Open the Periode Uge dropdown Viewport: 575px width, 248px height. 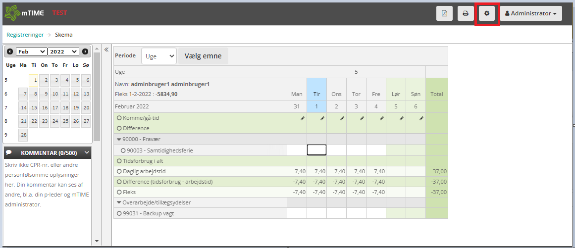click(x=158, y=56)
